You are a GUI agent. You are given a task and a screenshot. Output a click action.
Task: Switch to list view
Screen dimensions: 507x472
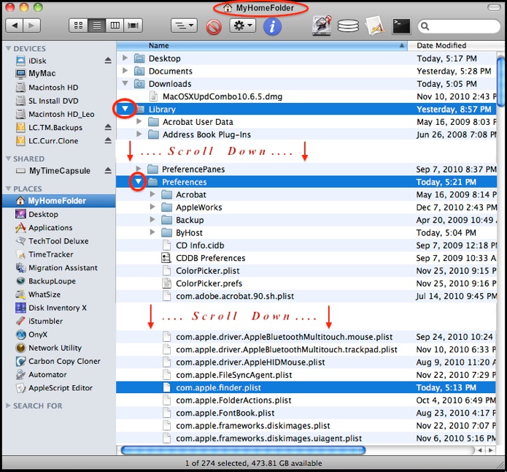[97, 26]
